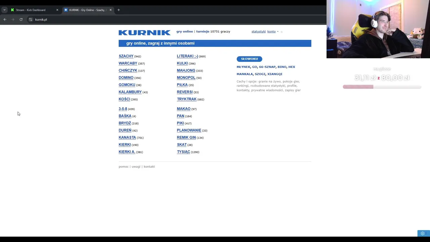430x242 pixels.
Task: Close the KURNIK - Gry Online tab
Action: (111, 10)
